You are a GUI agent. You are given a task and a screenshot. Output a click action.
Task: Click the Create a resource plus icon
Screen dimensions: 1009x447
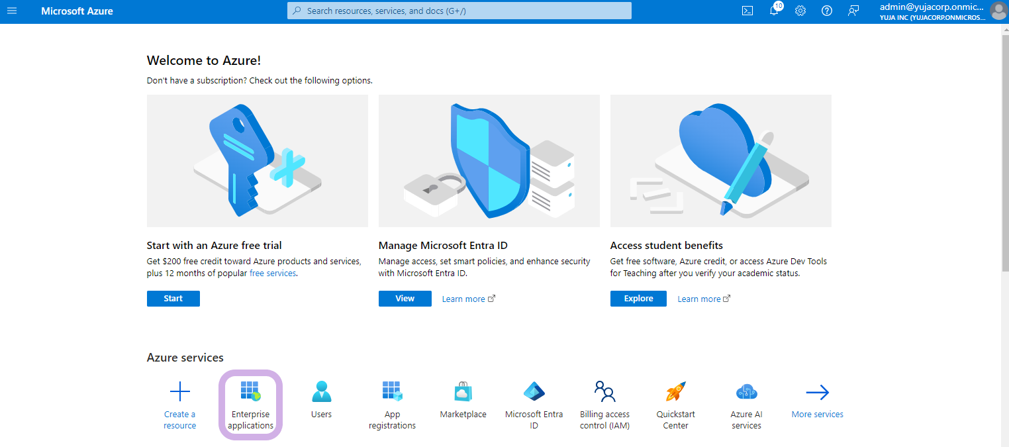[179, 392]
